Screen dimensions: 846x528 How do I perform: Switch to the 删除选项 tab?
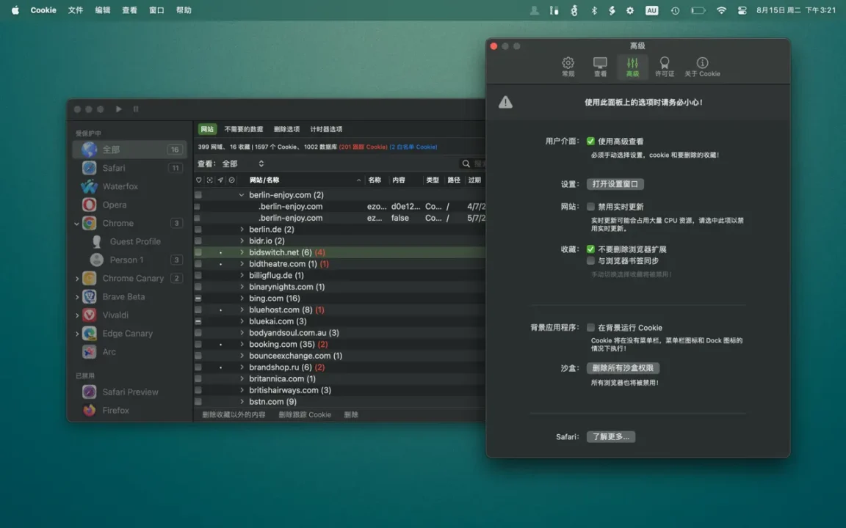click(286, 129)
